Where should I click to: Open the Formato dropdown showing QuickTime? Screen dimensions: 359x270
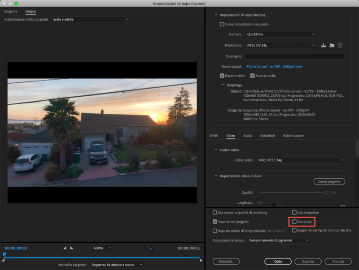coord(280,34)
